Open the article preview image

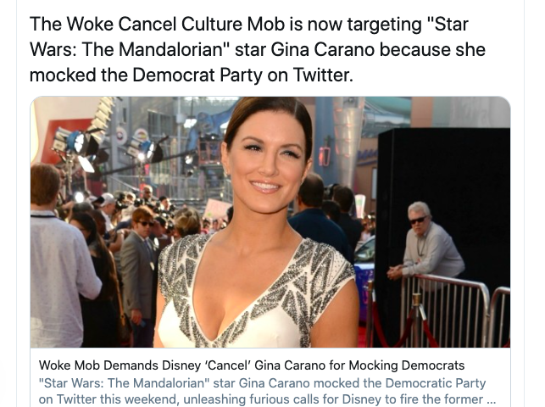(270, 222)
